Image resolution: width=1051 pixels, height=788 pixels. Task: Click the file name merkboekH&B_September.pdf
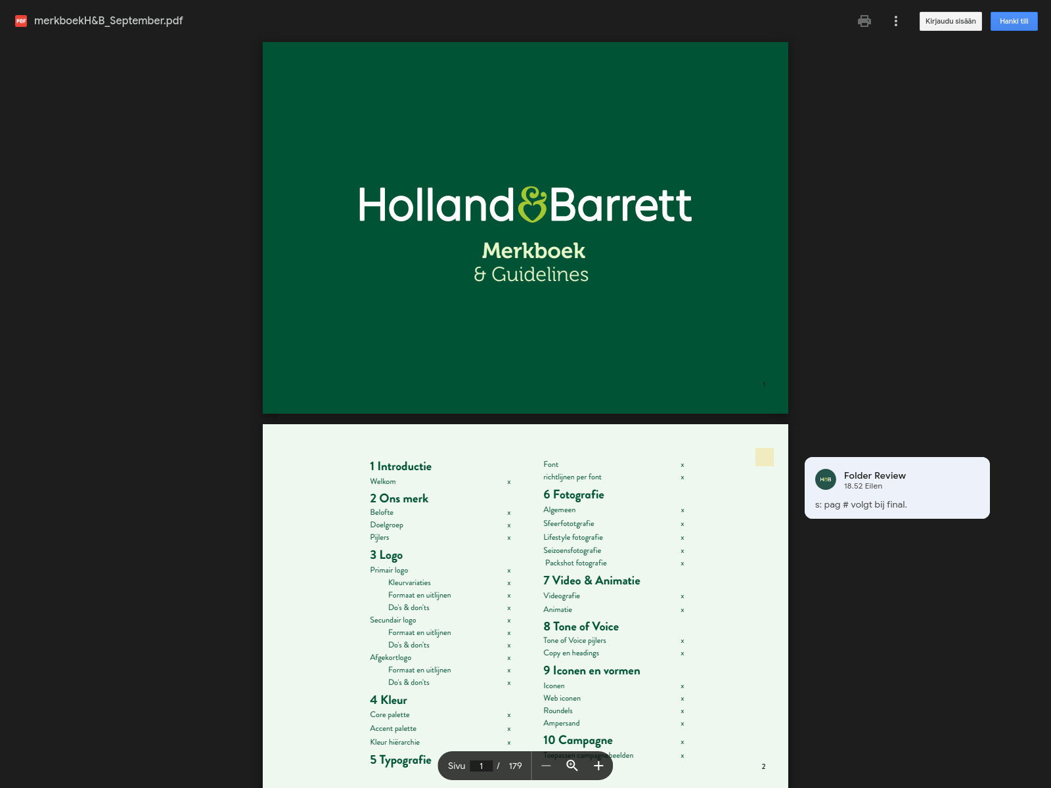click(108, 20)
